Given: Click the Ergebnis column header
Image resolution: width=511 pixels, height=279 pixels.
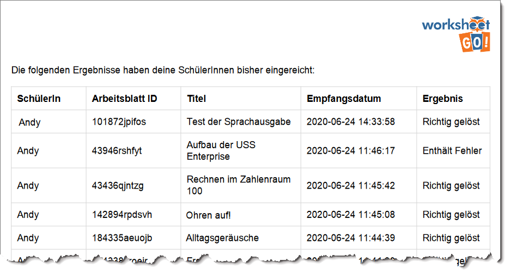Looking at the screenshot, I should coord(442,99).
